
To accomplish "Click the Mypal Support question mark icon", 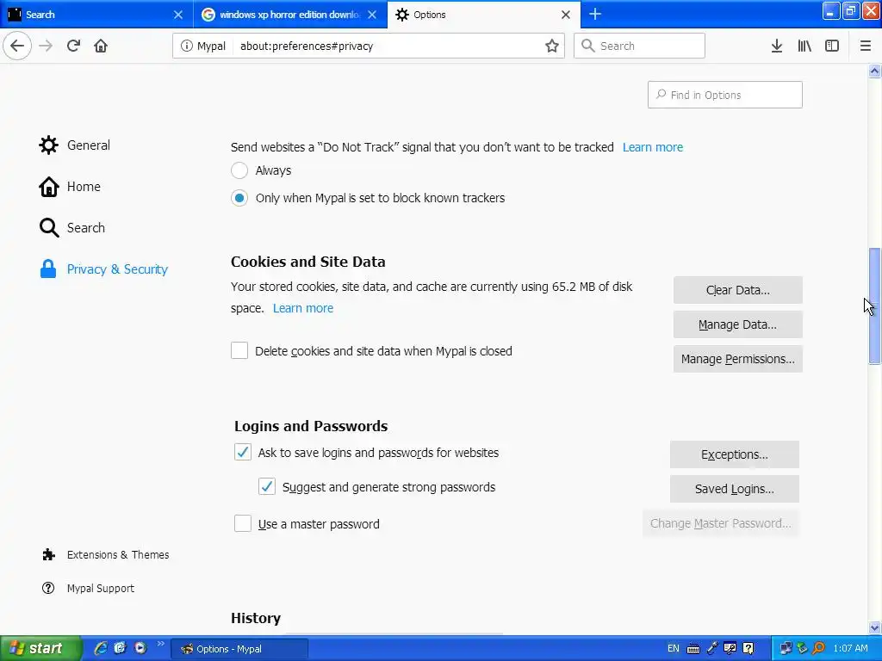I will coord(48,588).
